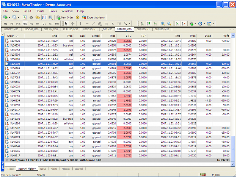Switch to the USDJPY,M30 chart tab
Screen dimensions: 237x178
pyautogui.click(x=11, y=30)
